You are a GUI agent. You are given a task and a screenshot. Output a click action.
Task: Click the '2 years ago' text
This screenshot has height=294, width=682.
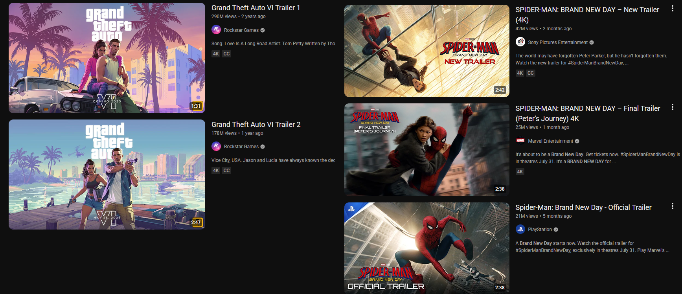254,17
